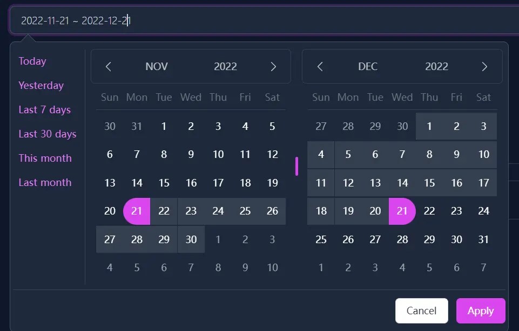Cancel the date selection
The width and height of the screenshot is (519, 331).
pos(421,311)
